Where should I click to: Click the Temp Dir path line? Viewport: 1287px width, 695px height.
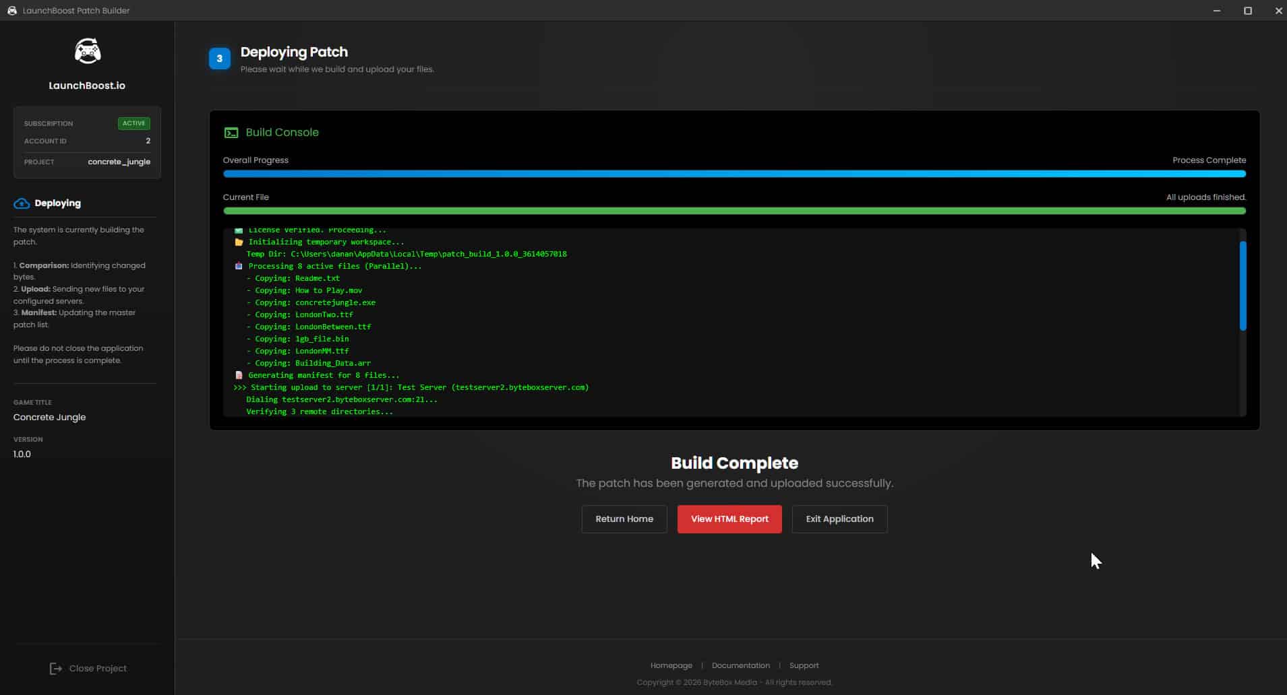407,254
